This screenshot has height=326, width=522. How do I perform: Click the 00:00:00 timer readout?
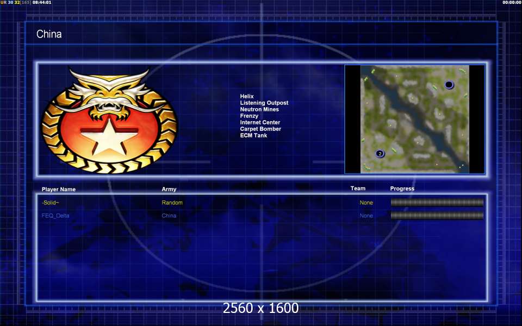point(512,2)
